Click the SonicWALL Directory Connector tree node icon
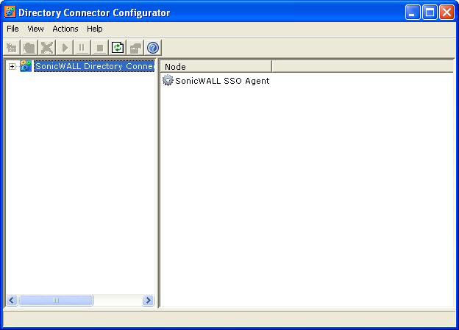 pos(26,66)
